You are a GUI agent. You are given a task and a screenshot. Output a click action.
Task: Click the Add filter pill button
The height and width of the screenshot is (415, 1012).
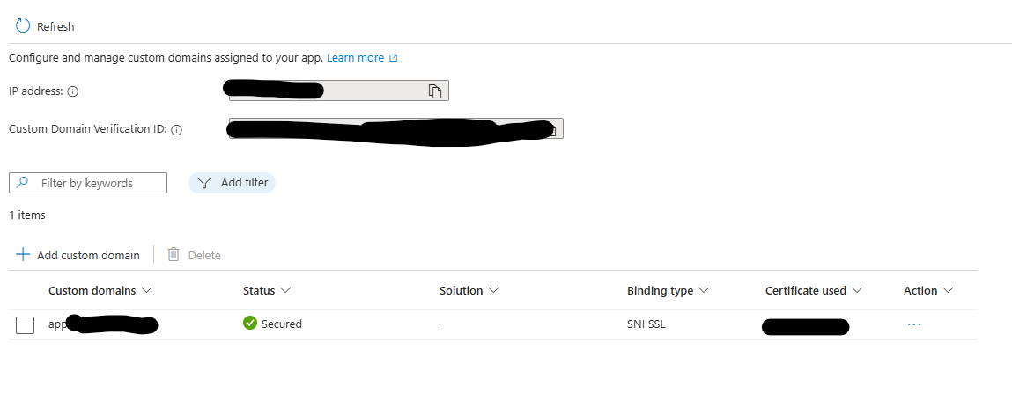(232, 183)
